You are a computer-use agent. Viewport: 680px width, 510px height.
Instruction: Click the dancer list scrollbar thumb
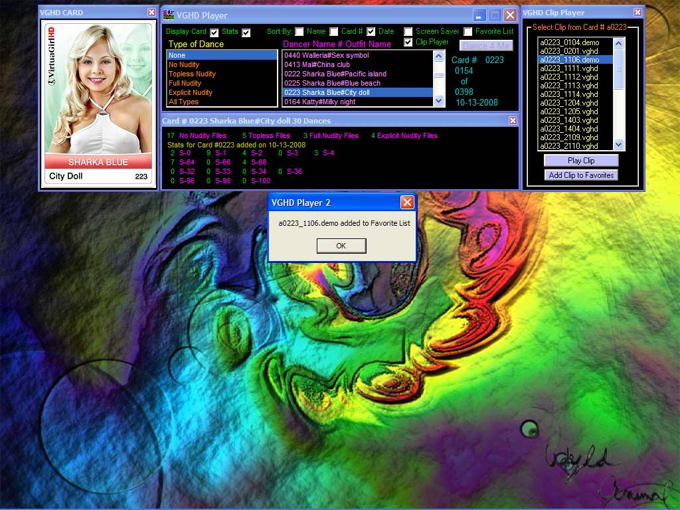438,75
